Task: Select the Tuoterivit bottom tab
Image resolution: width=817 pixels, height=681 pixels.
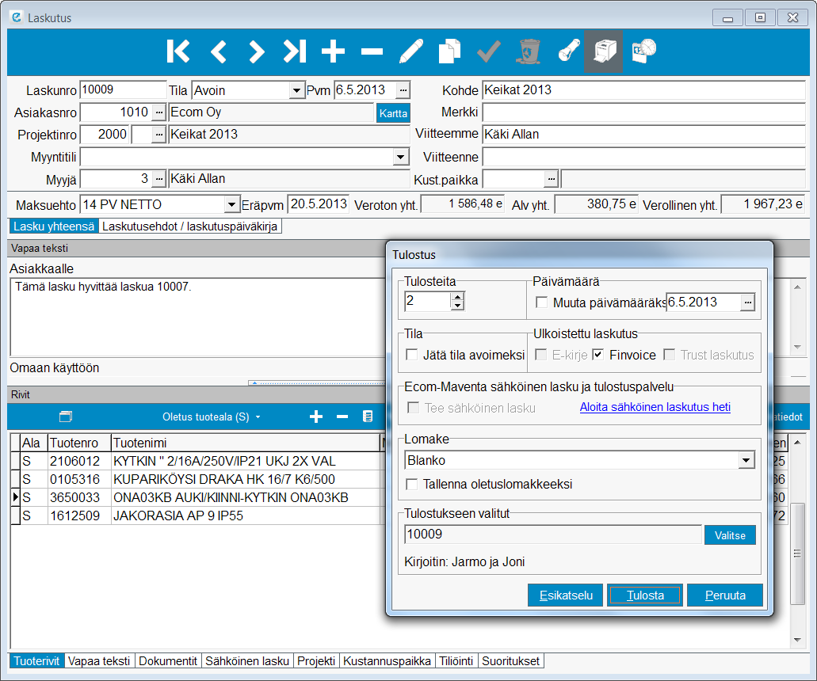Action: [36, 661]
